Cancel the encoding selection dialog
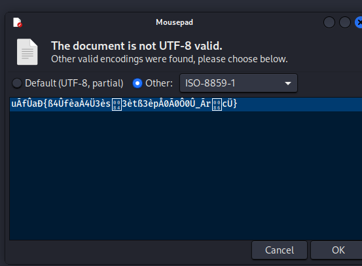The image size is (362, 266). coord(280,250)
